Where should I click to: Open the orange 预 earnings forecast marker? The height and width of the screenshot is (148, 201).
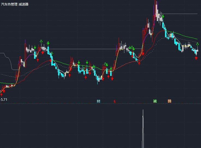click(169, 101)
